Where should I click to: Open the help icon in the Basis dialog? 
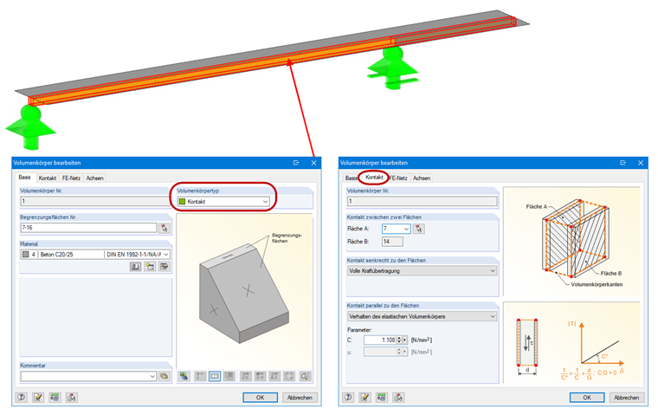pos(22,397)
